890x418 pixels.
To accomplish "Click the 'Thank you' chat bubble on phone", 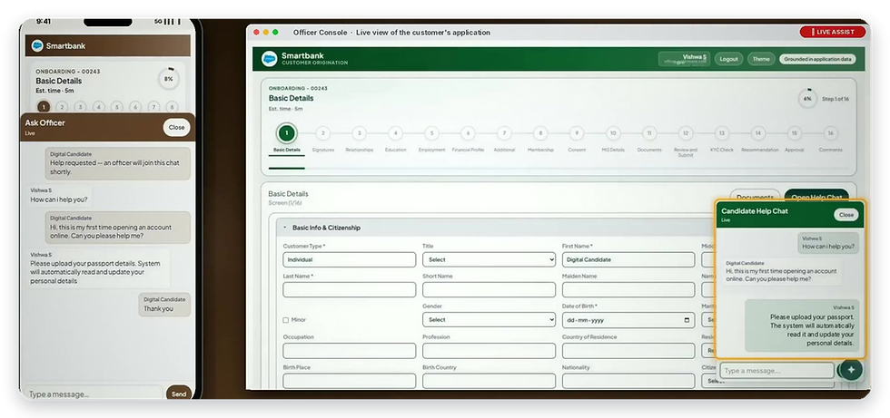I will 164,304.
